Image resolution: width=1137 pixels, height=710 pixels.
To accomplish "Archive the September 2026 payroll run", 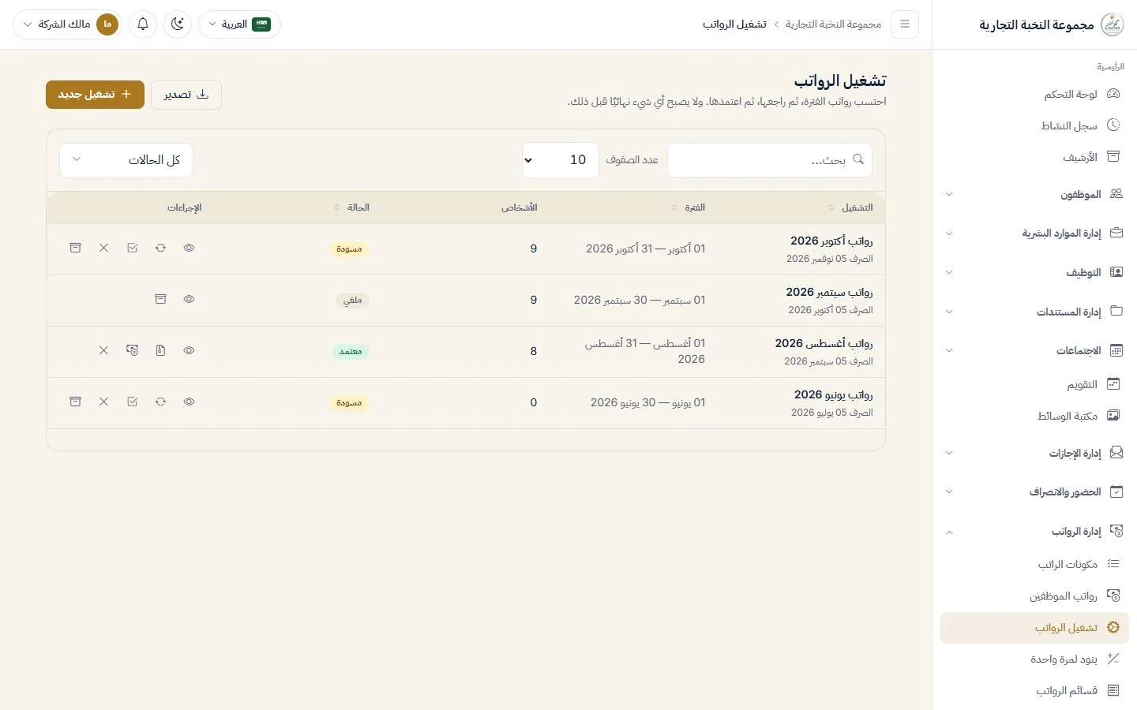I will (160, 299).
